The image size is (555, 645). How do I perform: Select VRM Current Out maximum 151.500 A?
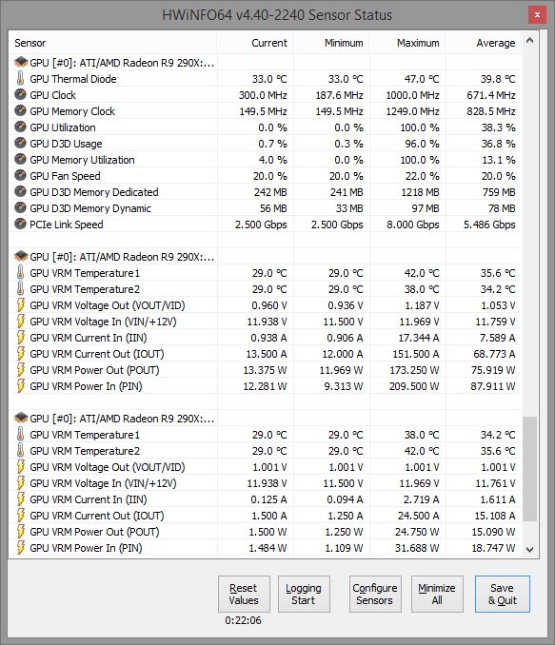pos(416,354)
